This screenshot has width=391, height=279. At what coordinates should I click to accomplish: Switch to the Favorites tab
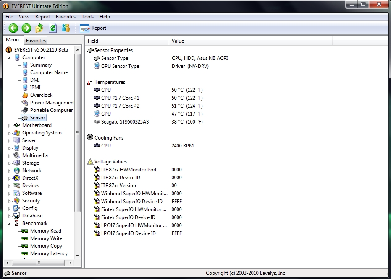[x=36, y=40]
